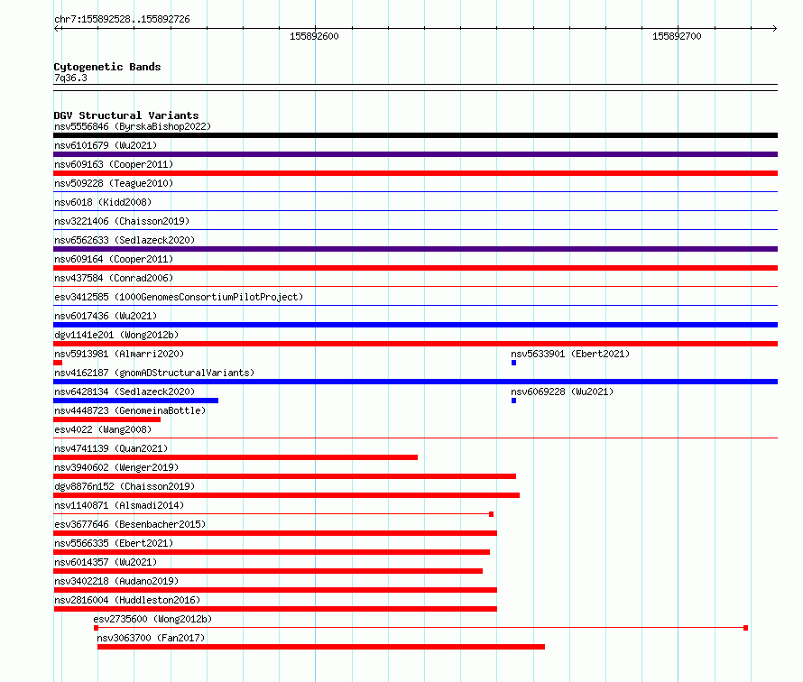Select the nsv6018 (Kidd2008) label
Screen dimensions: 803x682
103,202
